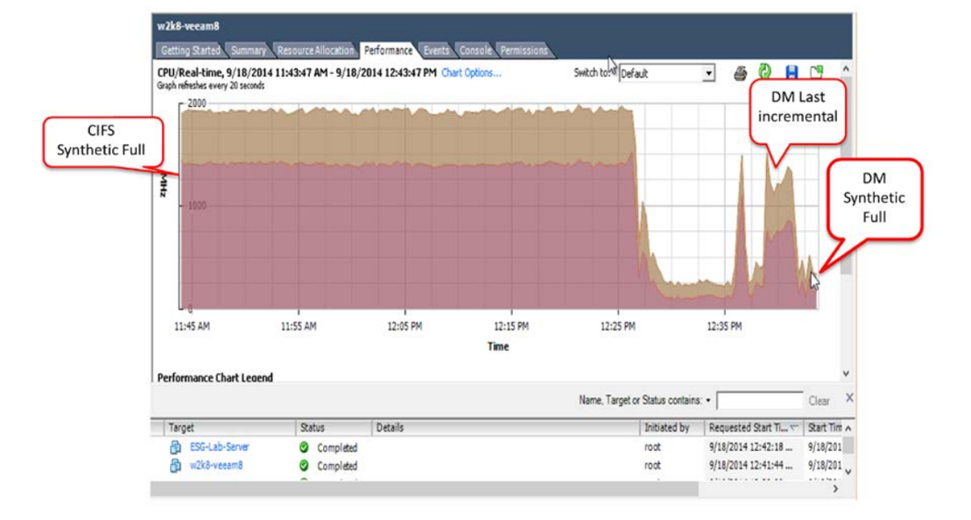
Task: Sort tasks by the Start Time column
Action: 824,428
